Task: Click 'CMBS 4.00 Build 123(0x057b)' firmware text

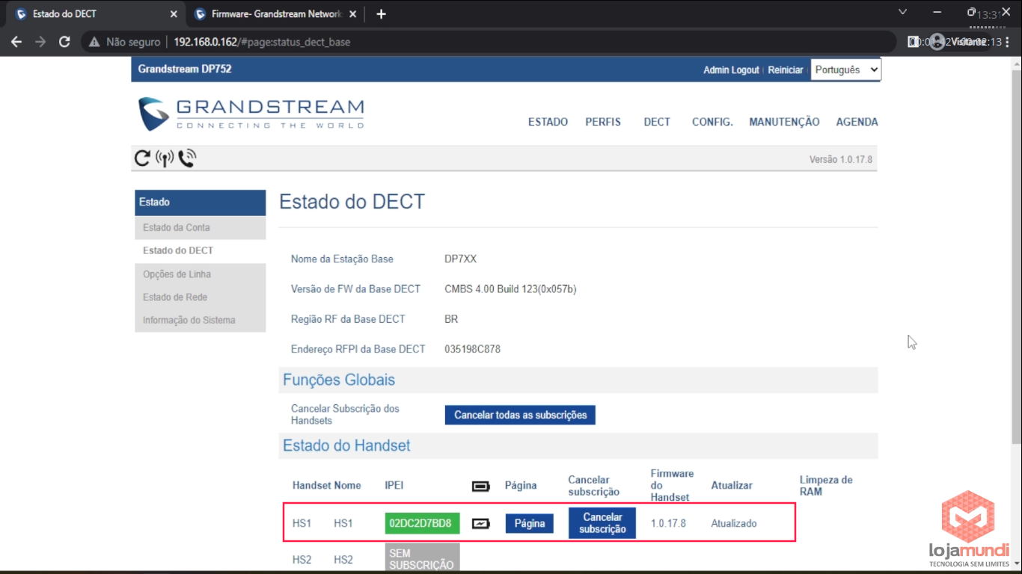Action: (510, 289)
